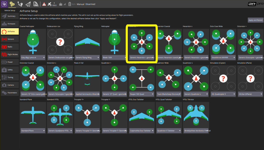Select the Tricopter Y- airframe image
This screenshot has width=264, height=150.
pos(115,115)
